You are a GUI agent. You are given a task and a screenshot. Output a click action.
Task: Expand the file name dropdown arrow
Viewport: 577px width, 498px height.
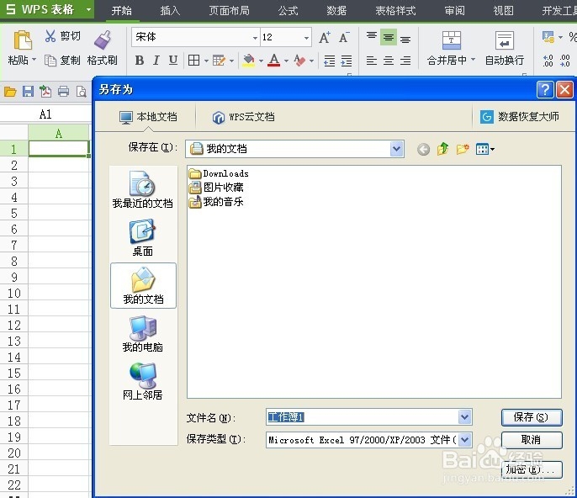pos(465,417)
